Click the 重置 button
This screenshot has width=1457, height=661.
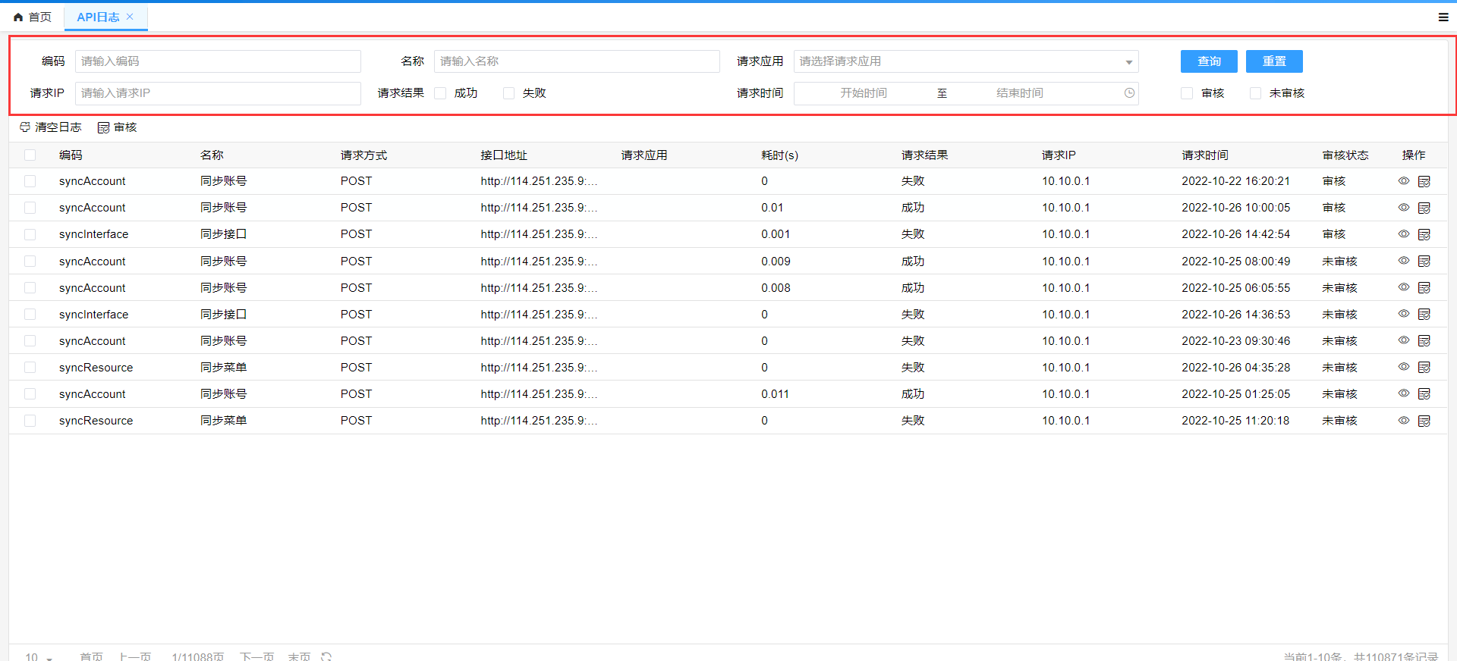tap(1274, 61)
